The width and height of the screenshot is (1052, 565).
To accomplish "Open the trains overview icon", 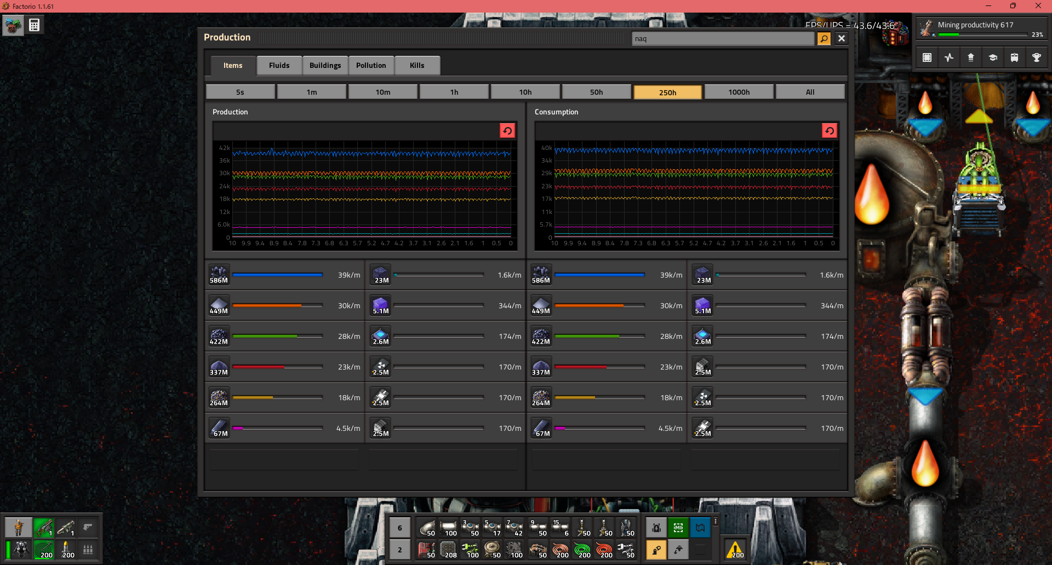I will coord(1015,57).
